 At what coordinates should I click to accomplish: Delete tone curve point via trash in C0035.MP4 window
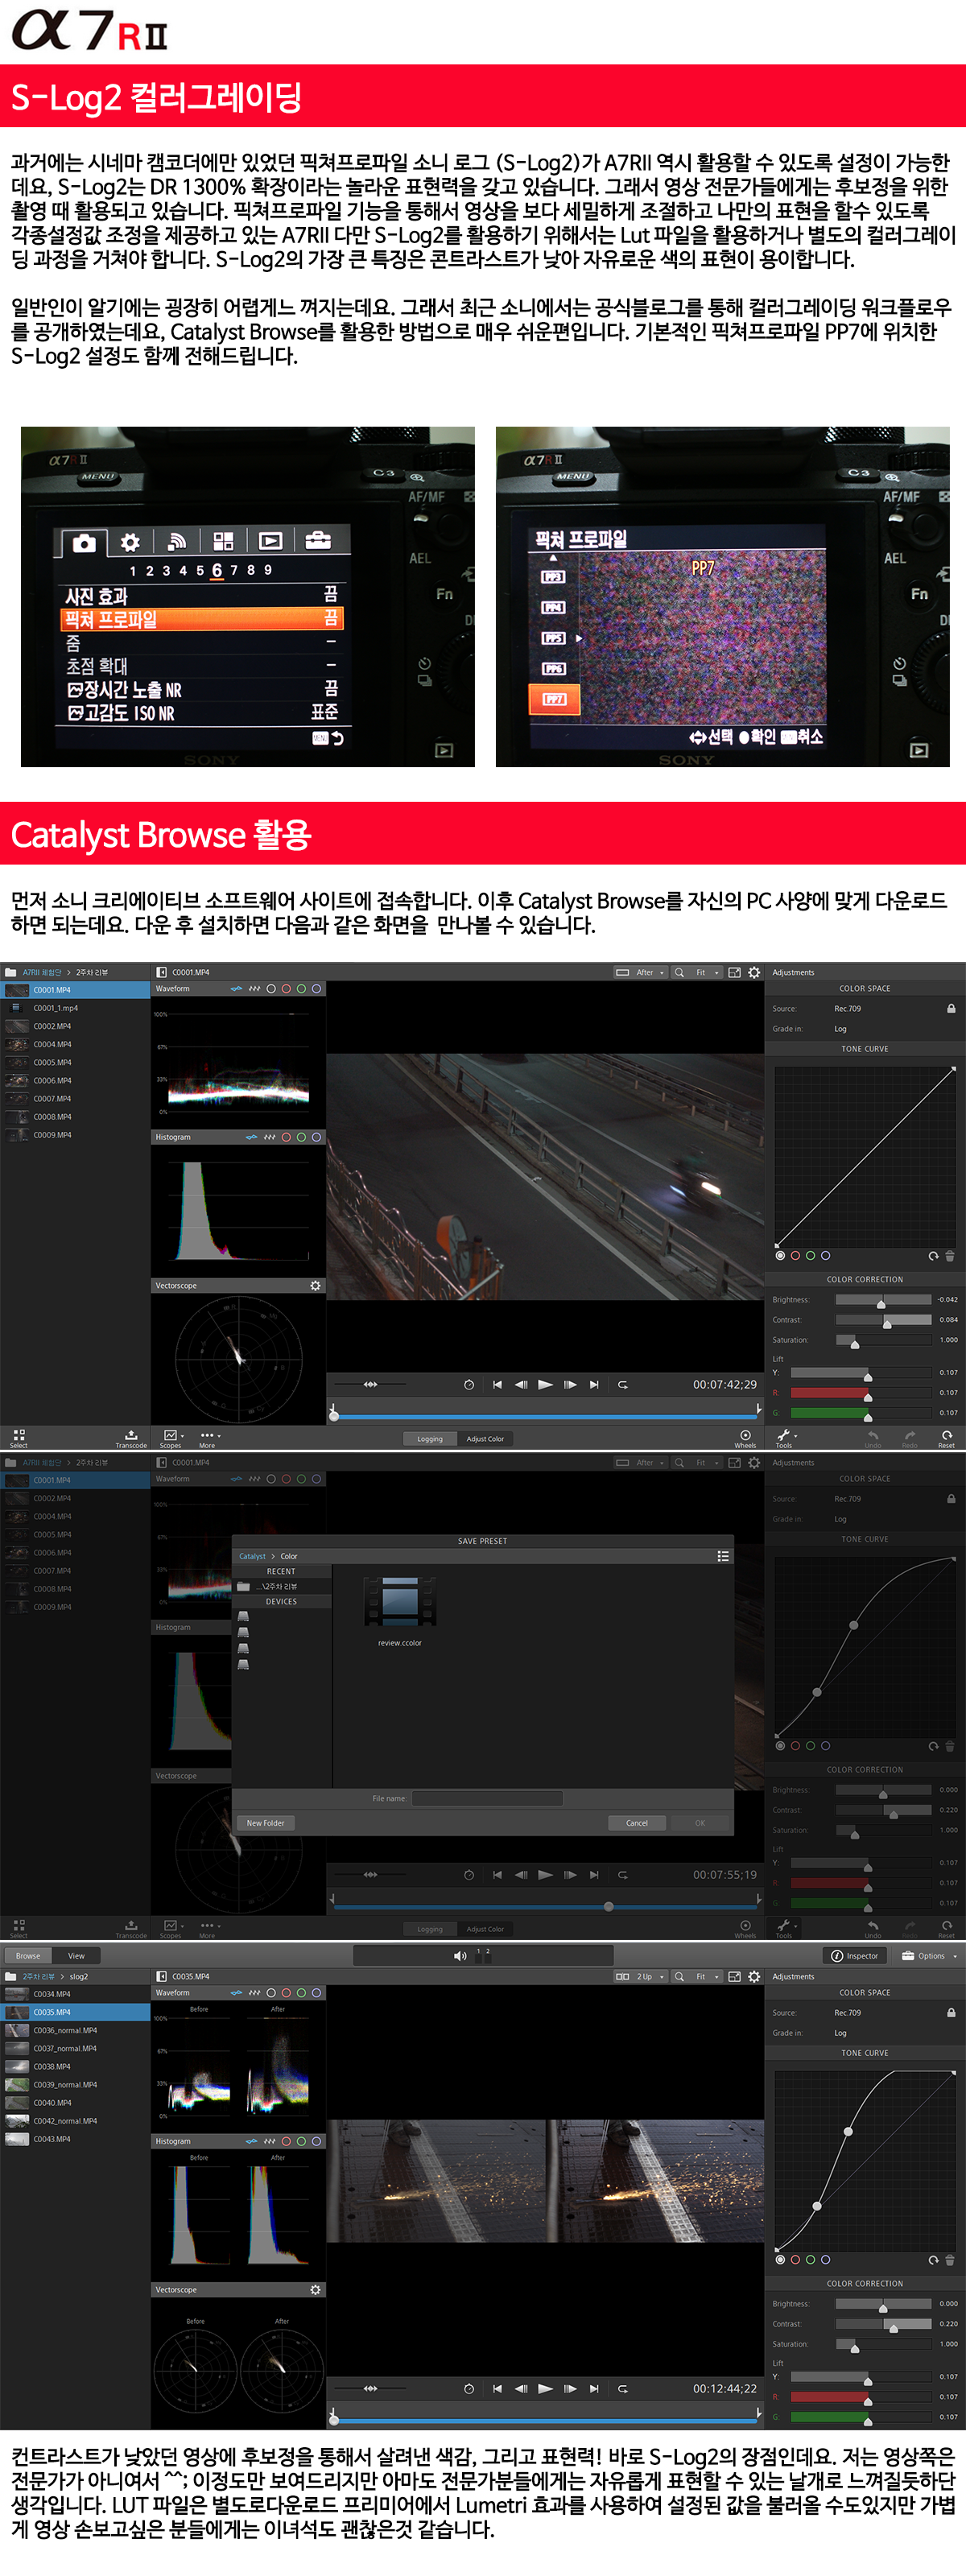[x=950, y=2259]
